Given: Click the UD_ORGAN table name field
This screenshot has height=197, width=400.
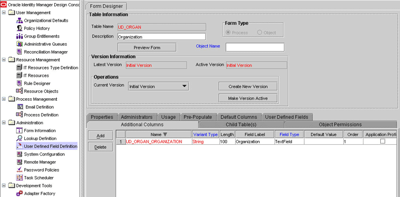Looking at the screenshot, I should [162, 27].
